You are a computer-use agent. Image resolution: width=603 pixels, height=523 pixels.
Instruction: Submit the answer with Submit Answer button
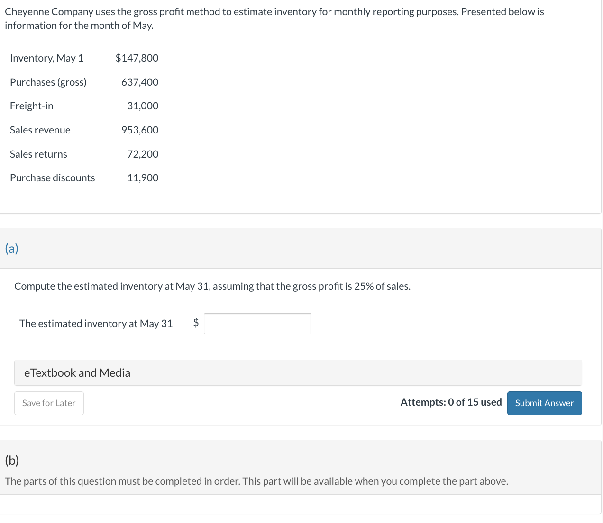[x=544, y=403]
